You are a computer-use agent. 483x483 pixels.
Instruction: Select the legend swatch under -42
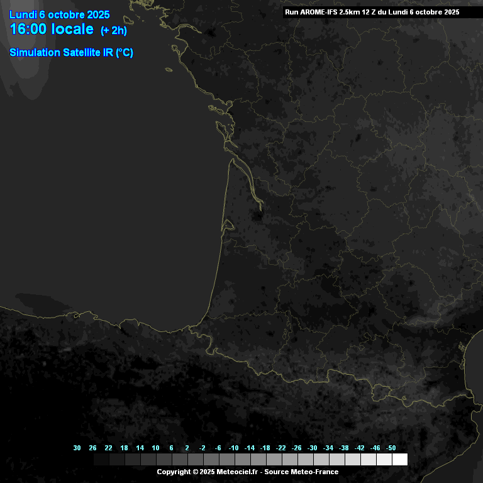368,459
